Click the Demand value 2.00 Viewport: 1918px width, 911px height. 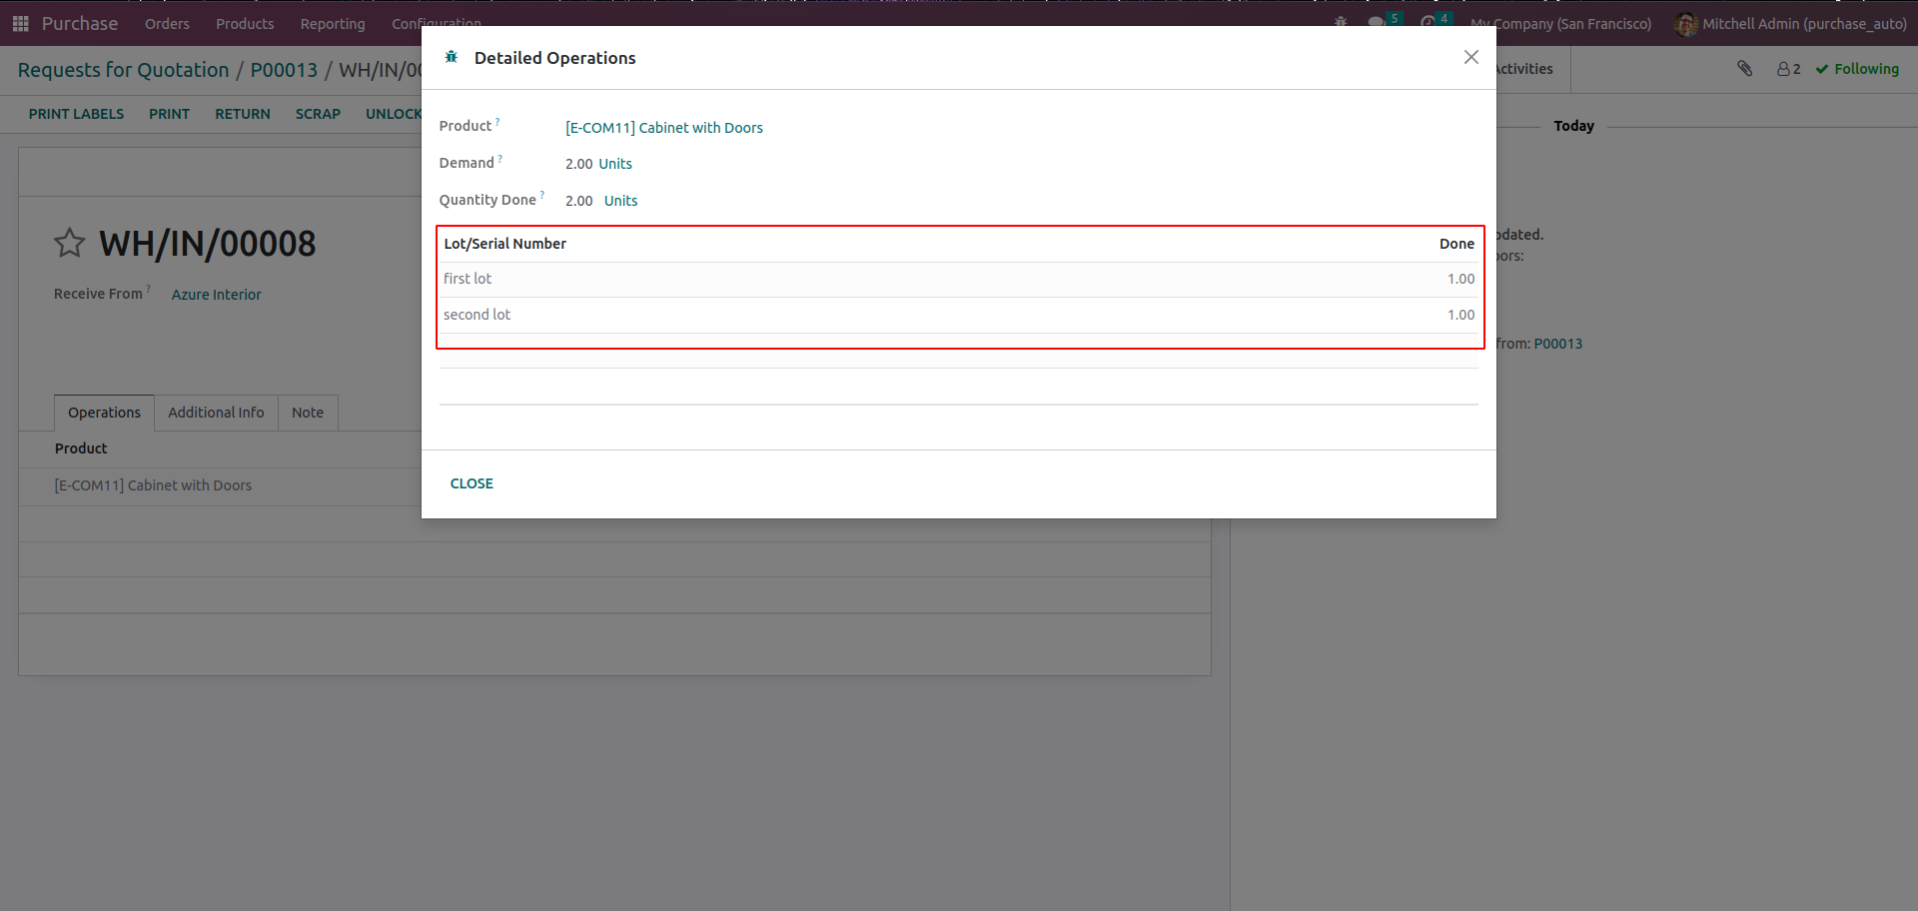click(578, 164)
